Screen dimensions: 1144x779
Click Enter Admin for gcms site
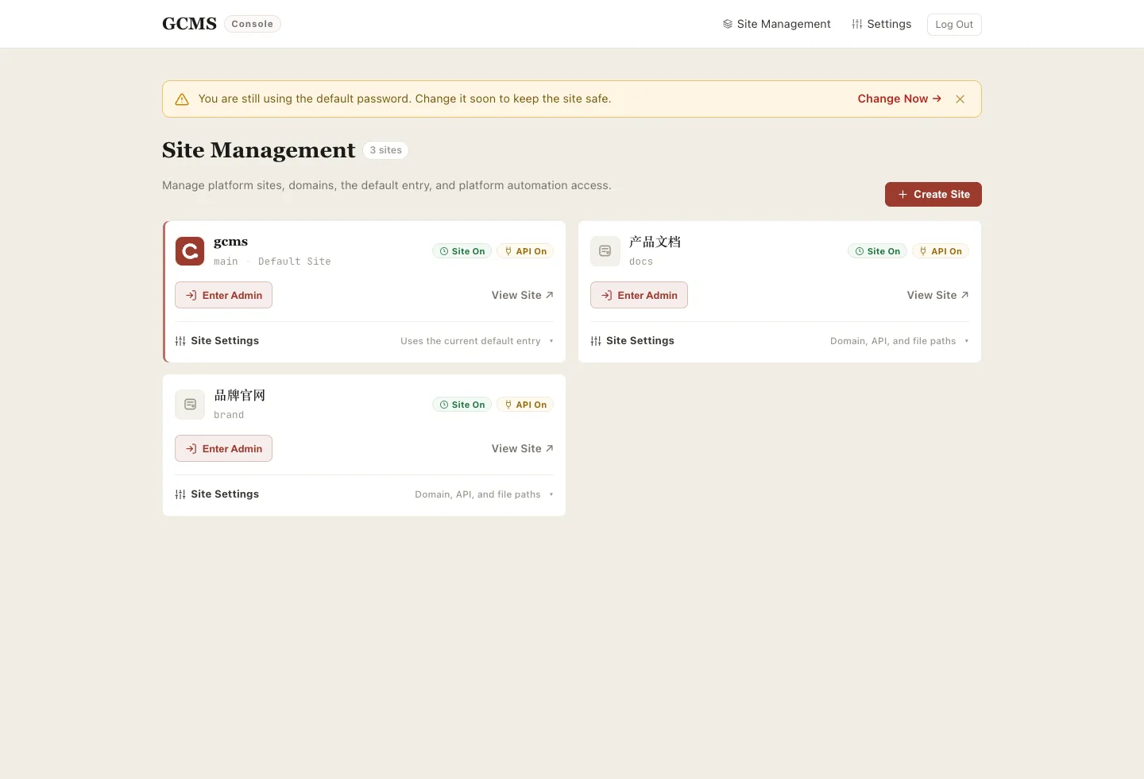223,295
